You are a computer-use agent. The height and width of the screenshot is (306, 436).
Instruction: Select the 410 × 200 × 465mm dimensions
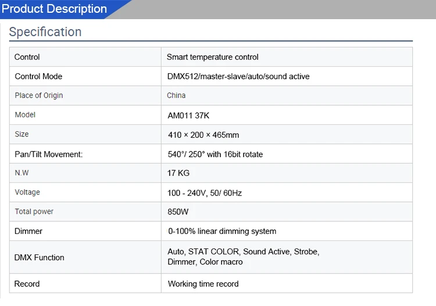coord(203,135)
